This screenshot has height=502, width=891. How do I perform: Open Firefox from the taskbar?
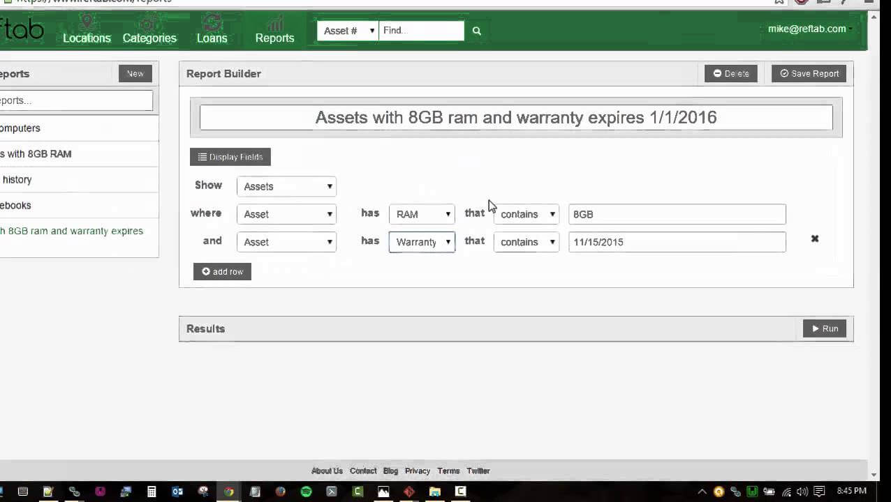click(280, 492)
